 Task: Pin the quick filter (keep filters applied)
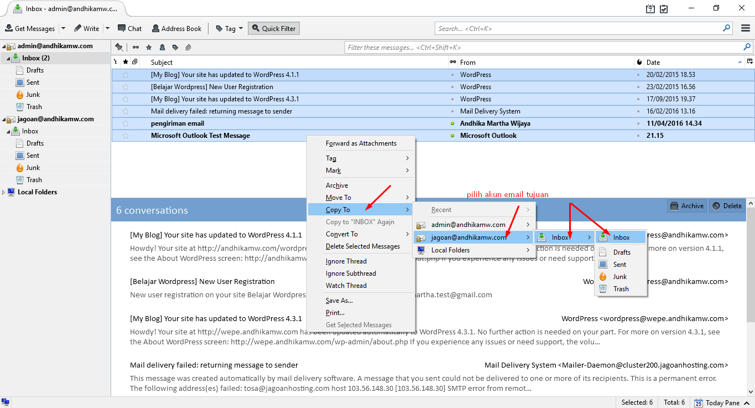118,48
